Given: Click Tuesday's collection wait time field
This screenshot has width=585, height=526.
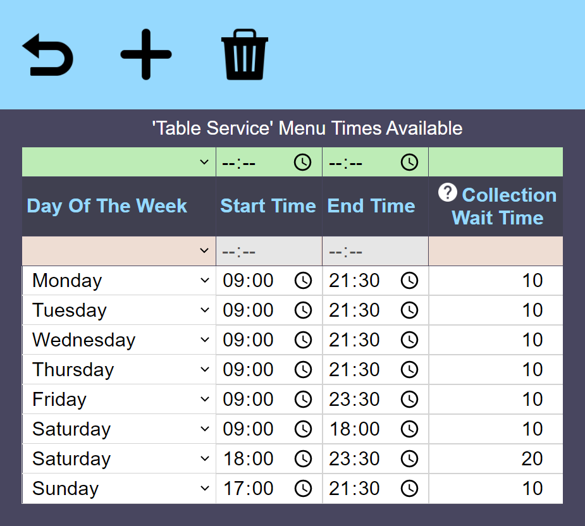Looking at the screenshot, I should coord(495,310).
